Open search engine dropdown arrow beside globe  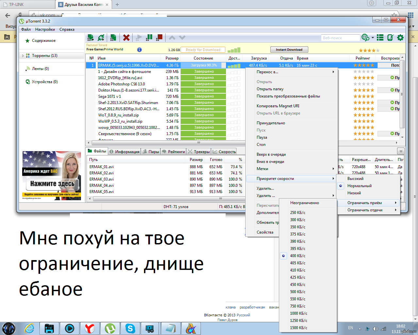pyautogui.click(x=373, y=38)
